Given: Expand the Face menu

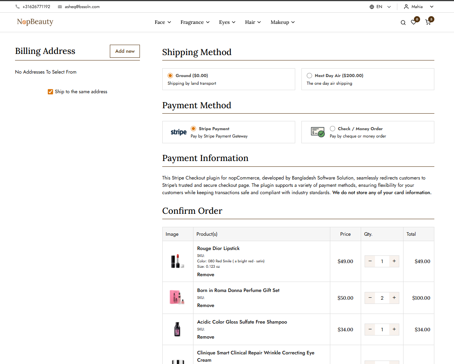Looking at the screenshot, I should [x=163, y=22].
